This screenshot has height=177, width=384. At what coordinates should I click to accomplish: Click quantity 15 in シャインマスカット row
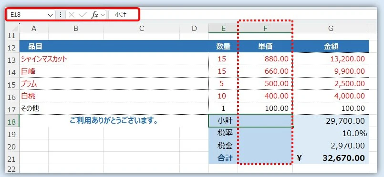tap(223, 59)
